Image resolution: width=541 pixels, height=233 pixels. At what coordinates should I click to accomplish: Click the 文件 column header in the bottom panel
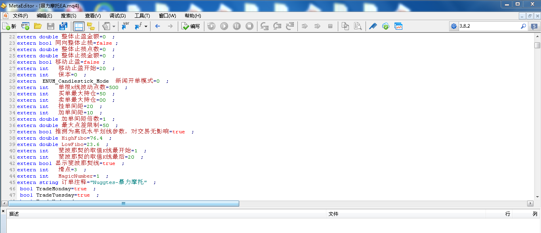(x=406, y=214)
